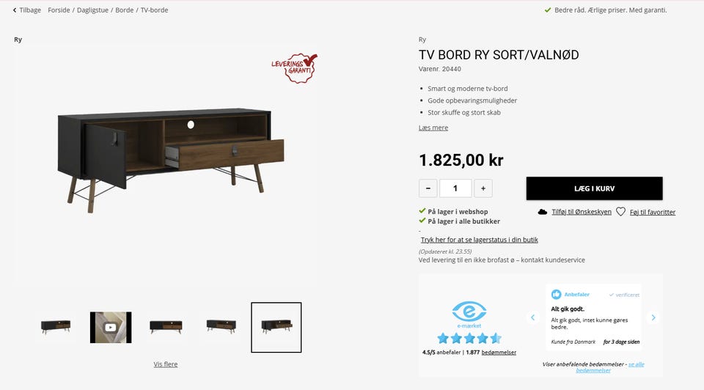
Task: Decrease quantity with minus button
Action: click(428, 188)
